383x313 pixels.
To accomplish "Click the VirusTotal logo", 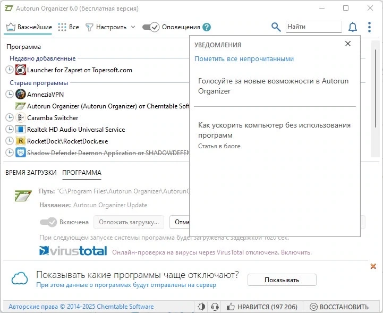I will (73, 251).
